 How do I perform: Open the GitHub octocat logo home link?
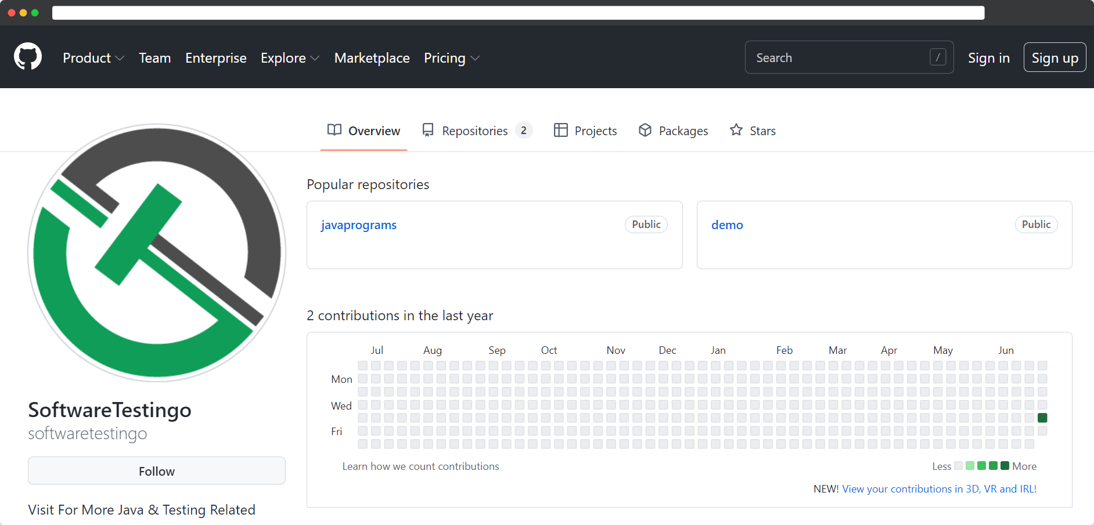point(28,56)
